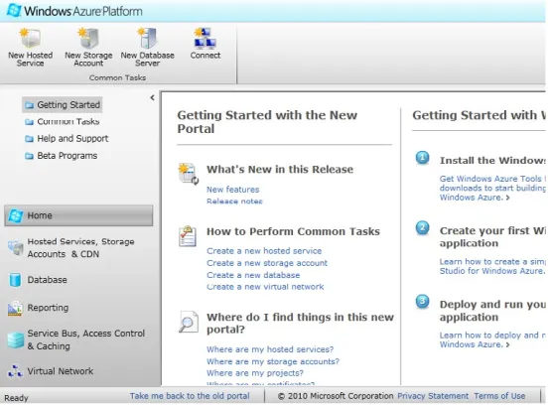Open the Home navigation section

(78, 215)
